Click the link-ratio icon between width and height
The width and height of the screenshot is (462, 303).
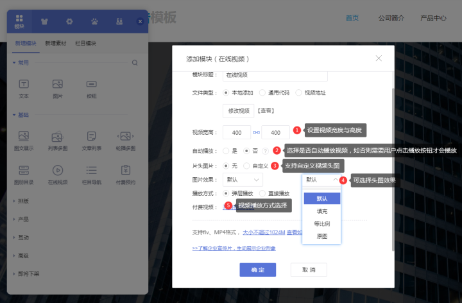click(256, 133)
